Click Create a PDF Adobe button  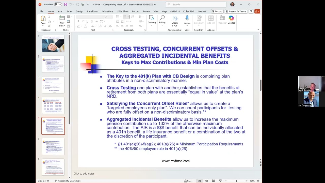coord(174,21)
